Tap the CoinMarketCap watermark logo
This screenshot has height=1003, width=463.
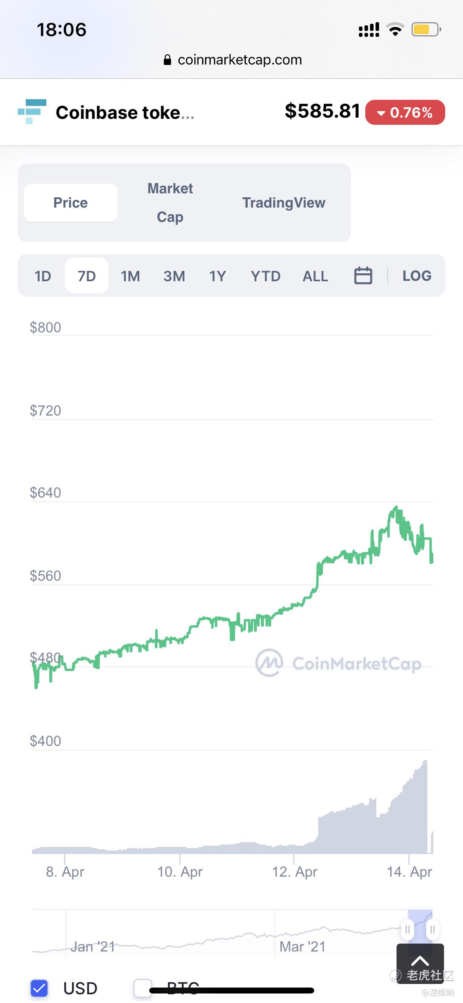[x=338, y=663]
